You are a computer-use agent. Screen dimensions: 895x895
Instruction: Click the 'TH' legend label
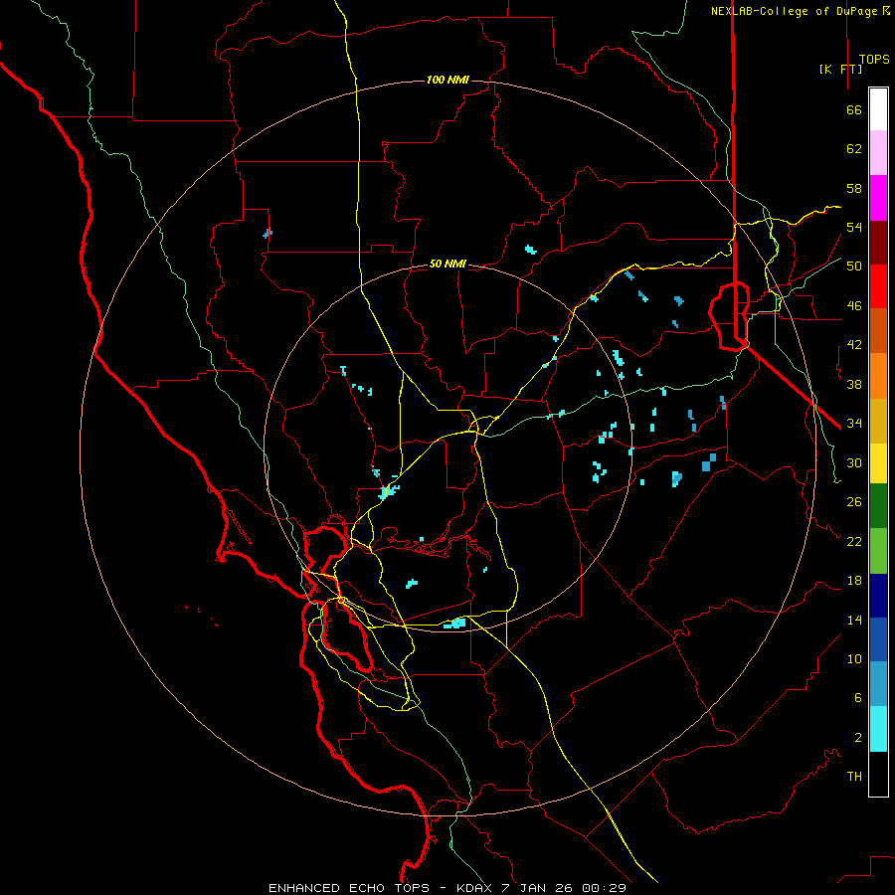(854, 777)
